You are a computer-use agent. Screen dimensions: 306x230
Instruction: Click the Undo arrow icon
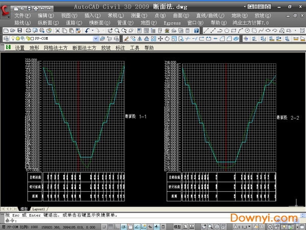tap(87, 31)
